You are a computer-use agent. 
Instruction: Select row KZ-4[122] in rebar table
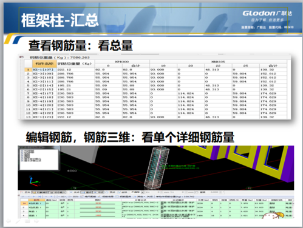(x=155, y=113)
